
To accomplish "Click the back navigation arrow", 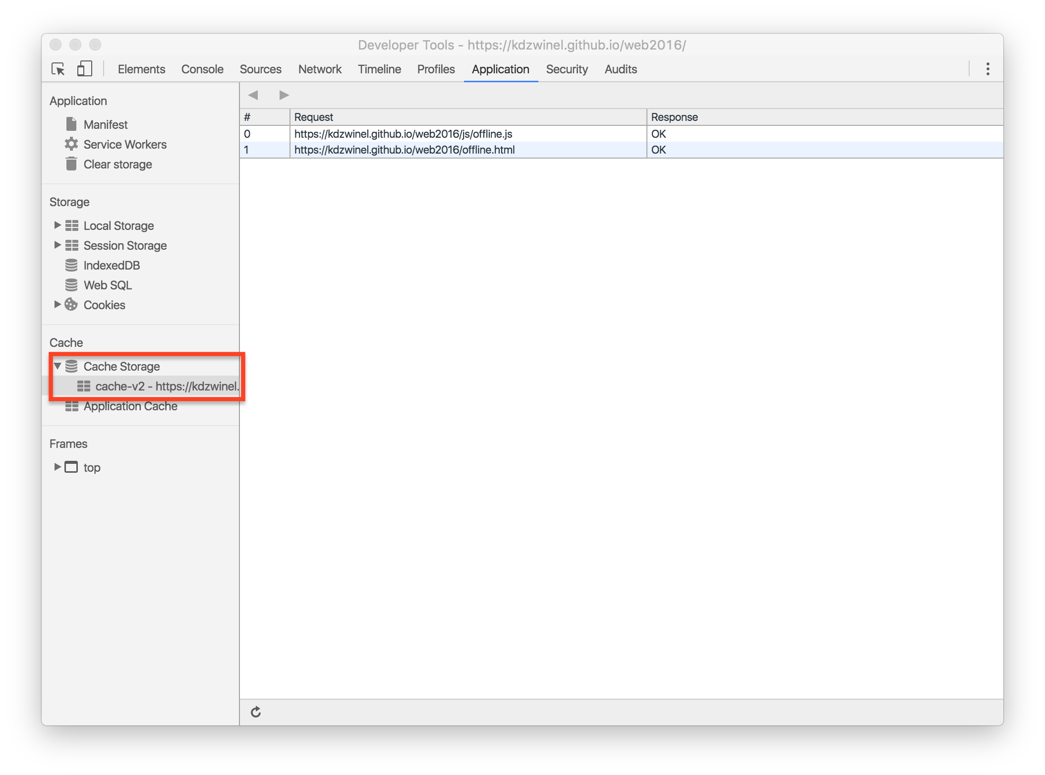I will [x=254, y=95].
